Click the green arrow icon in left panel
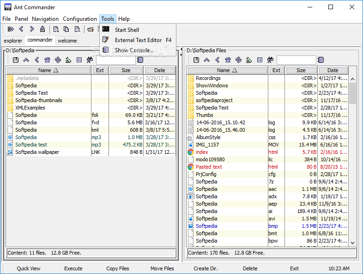The image size is (363, 274). coord(68,60)
